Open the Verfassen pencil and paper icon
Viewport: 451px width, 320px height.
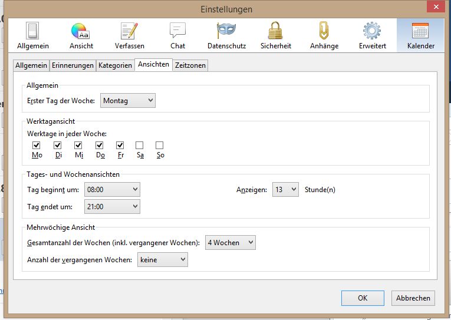click(x=129, y=31)
